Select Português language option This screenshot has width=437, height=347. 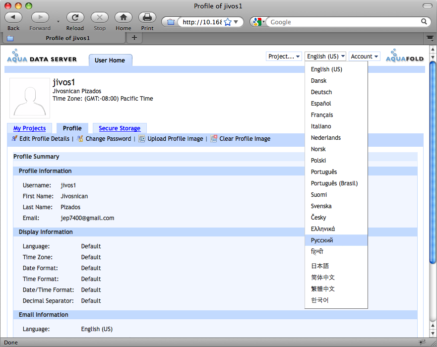pyautogui.click(x=336, y=172)
